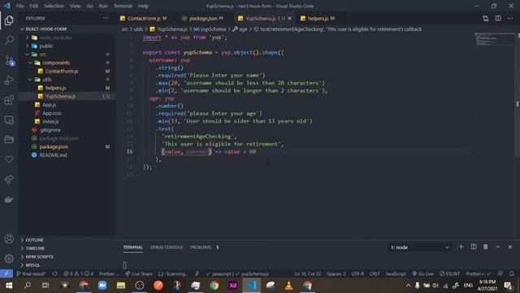The width and height of the screenshot is (520, 293).
Task: Click the final-result branch indicator
Action: click(31, 273)
